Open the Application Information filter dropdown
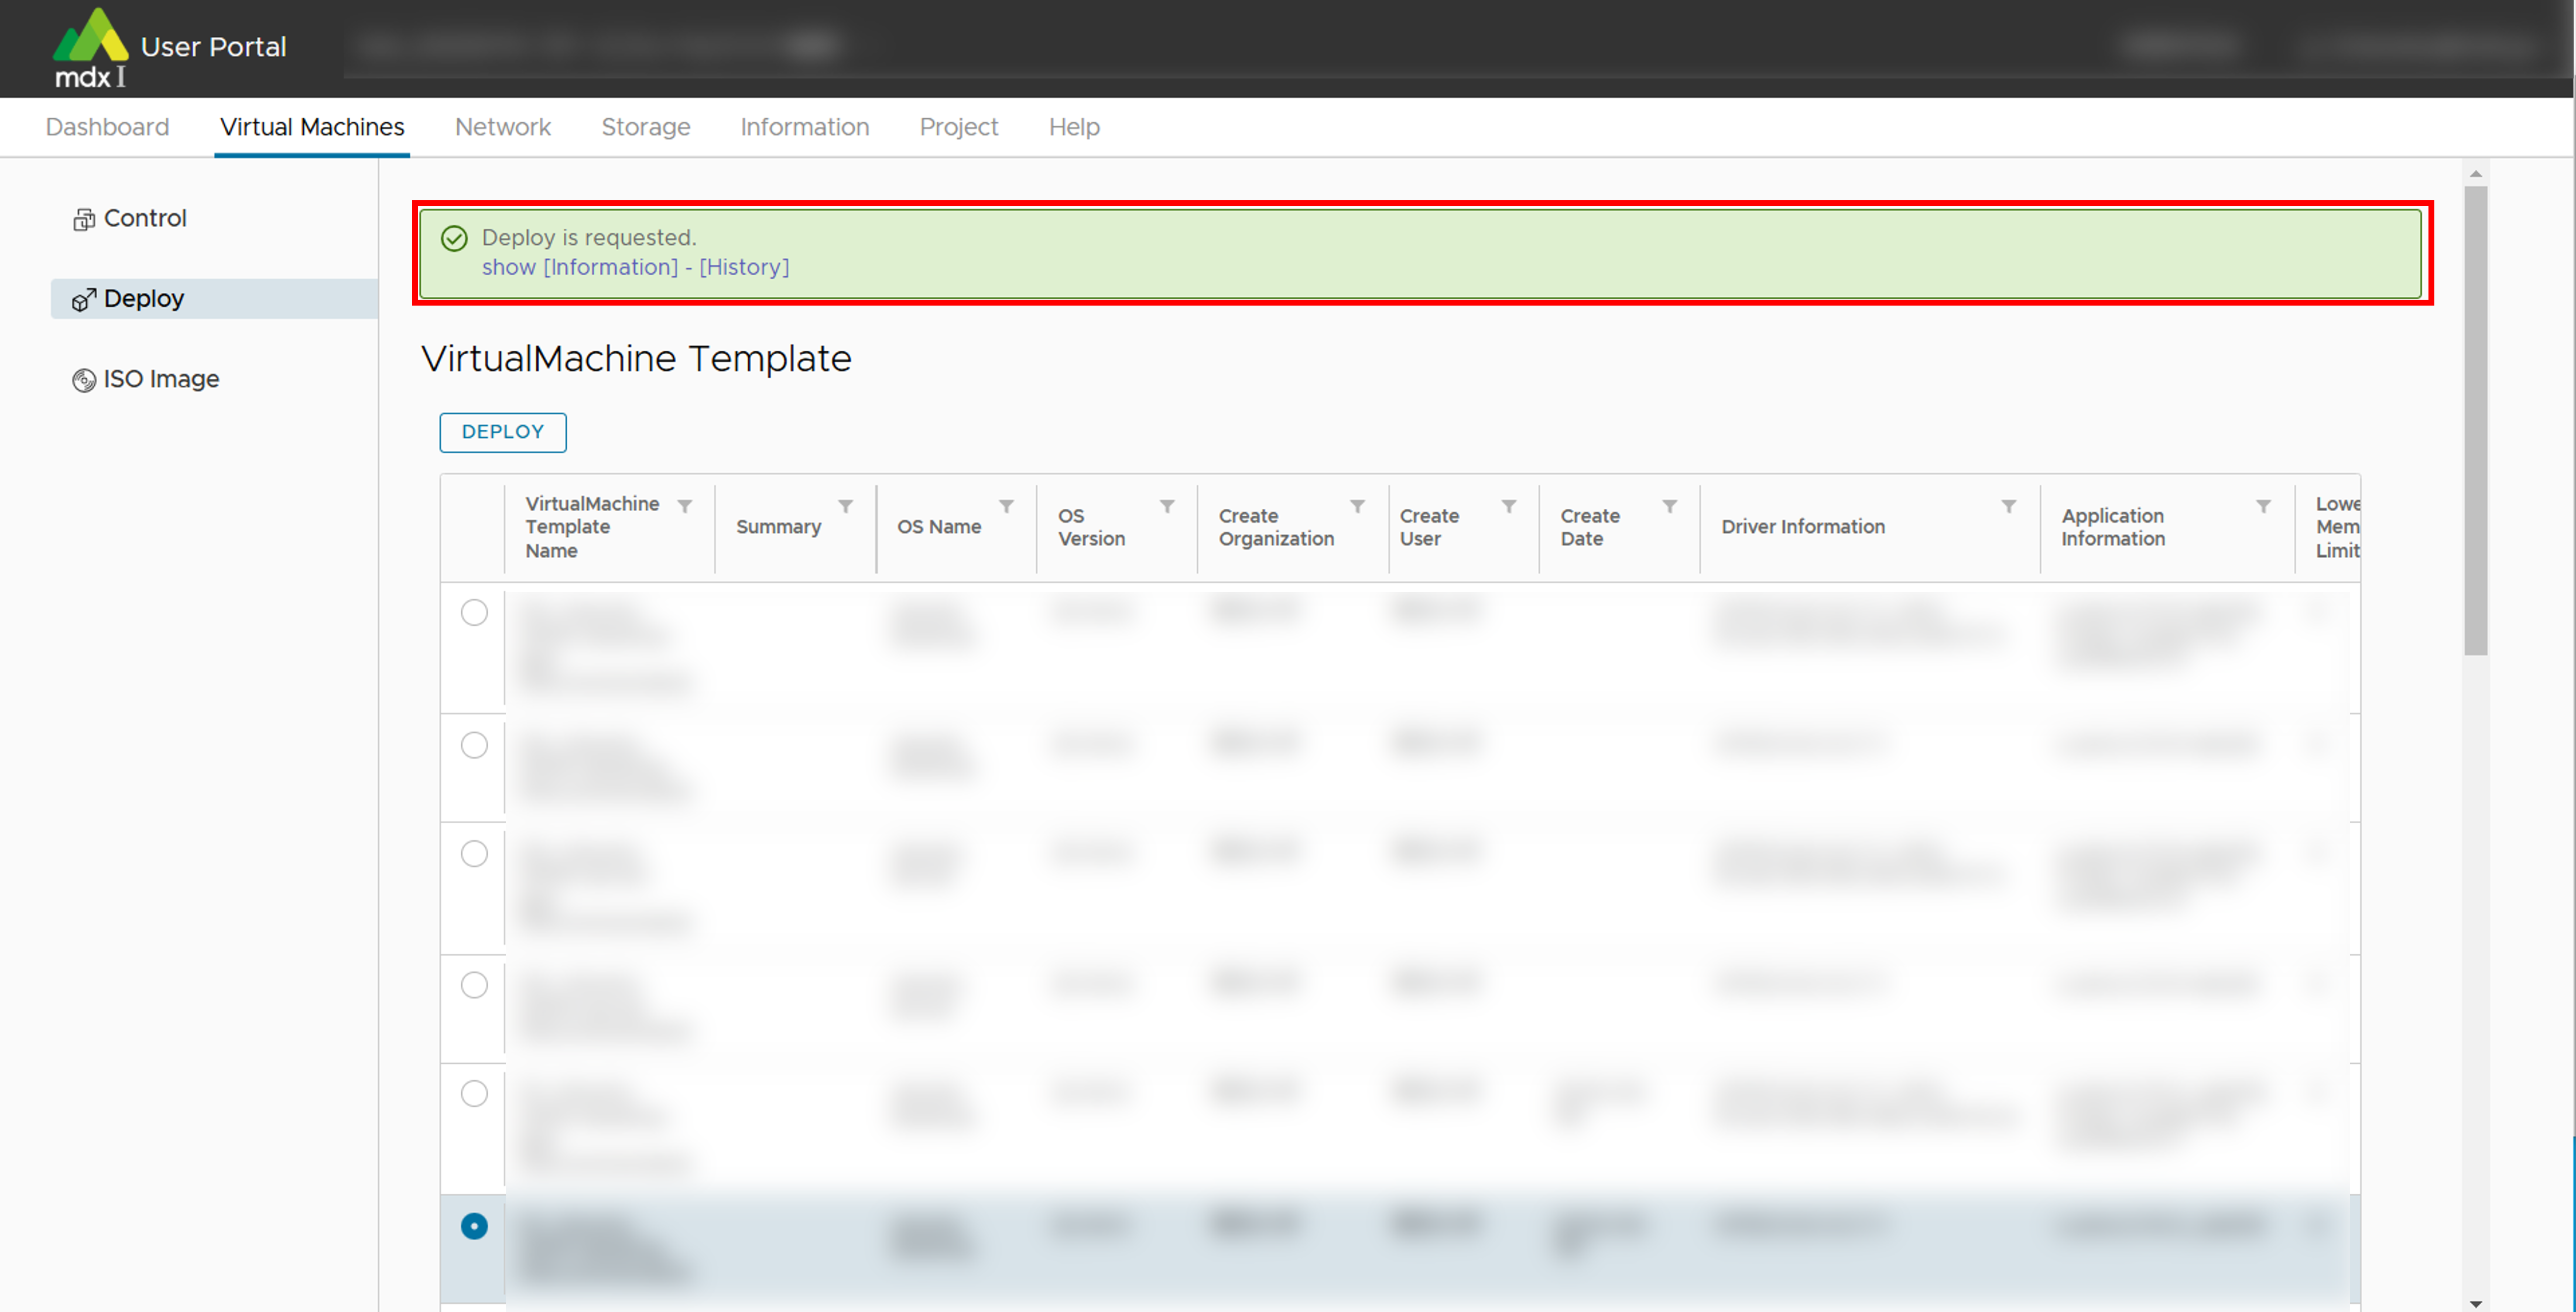Viewport: 2576px width, 1312px height. point(2263,506)
